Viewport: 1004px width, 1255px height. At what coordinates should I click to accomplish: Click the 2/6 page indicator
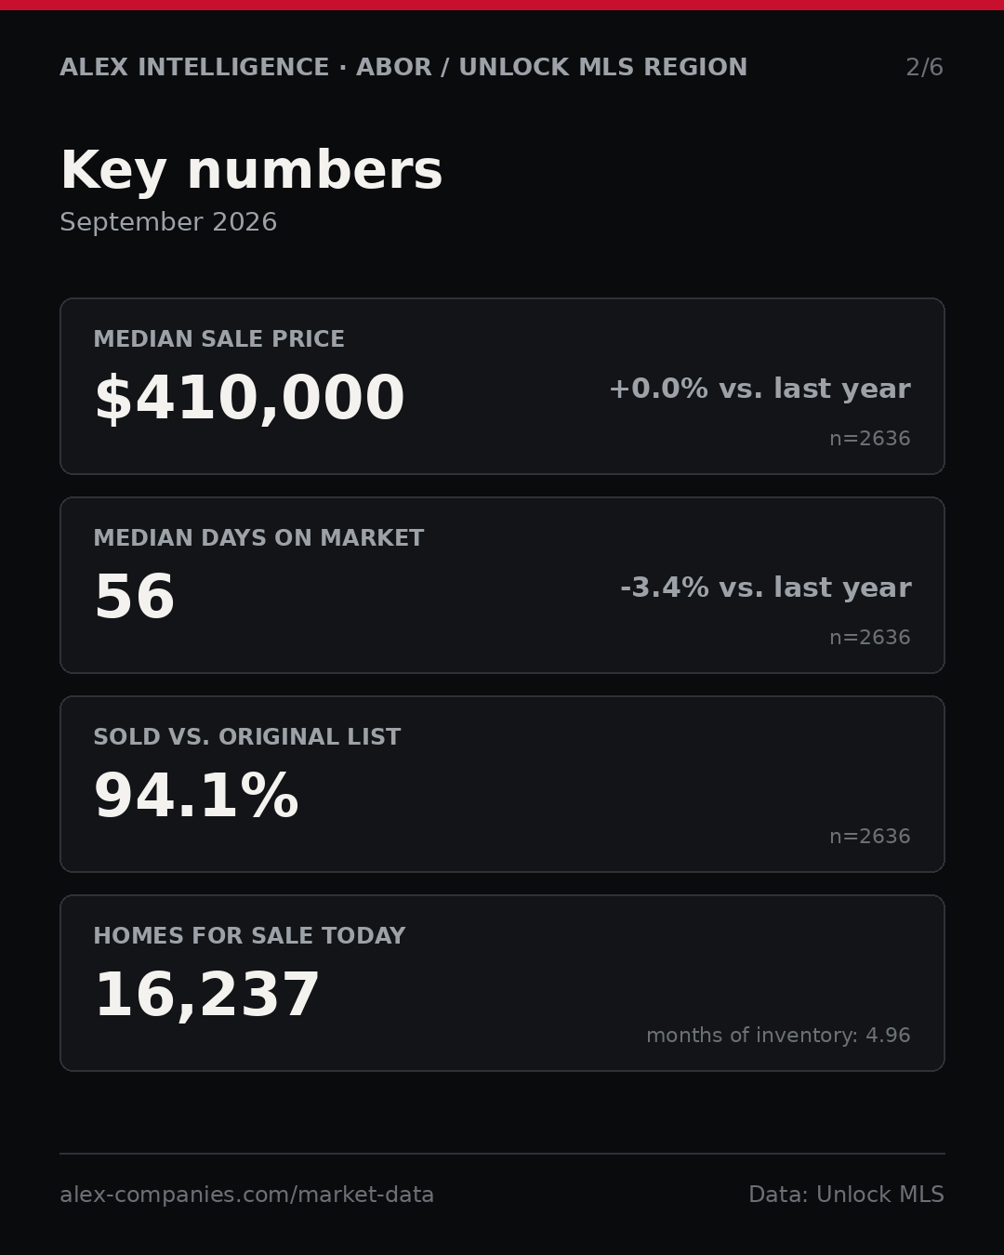pos(924,68)
